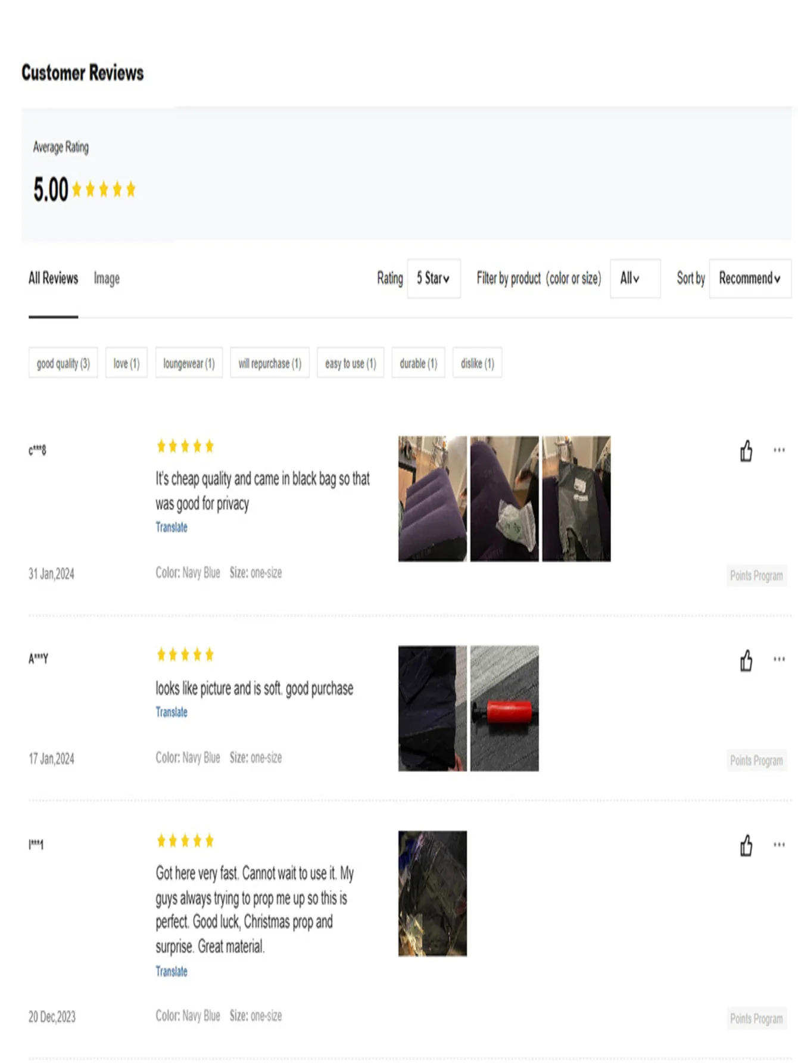The width and height of the screenshot is (798, 1063).
Task: Select the will repurchase tag filter
Action: 270,363
